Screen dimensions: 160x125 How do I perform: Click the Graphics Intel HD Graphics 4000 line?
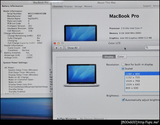click(130, 38)
